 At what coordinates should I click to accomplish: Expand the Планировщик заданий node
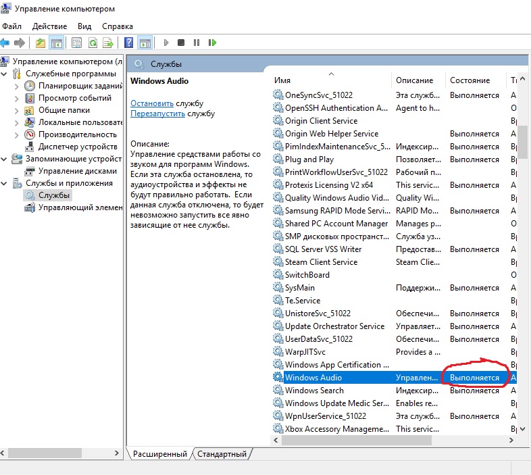(x=16, y=86)
